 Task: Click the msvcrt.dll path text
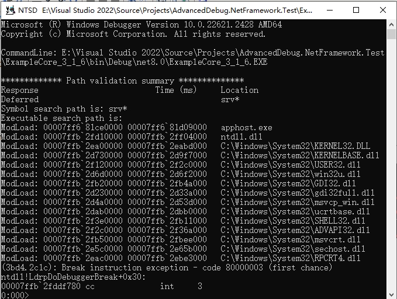click(x=291, y=240)
